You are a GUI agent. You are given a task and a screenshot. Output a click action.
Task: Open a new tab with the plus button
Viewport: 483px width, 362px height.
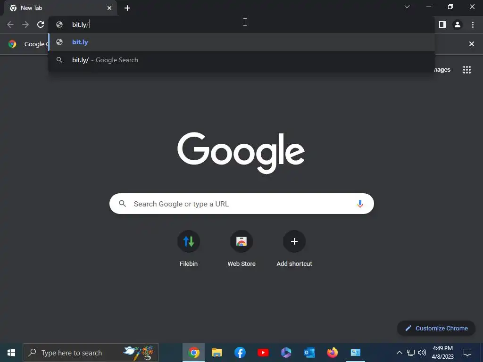point(127,8)
